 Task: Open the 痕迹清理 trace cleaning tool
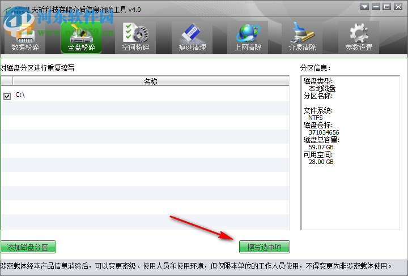[192, 37]
